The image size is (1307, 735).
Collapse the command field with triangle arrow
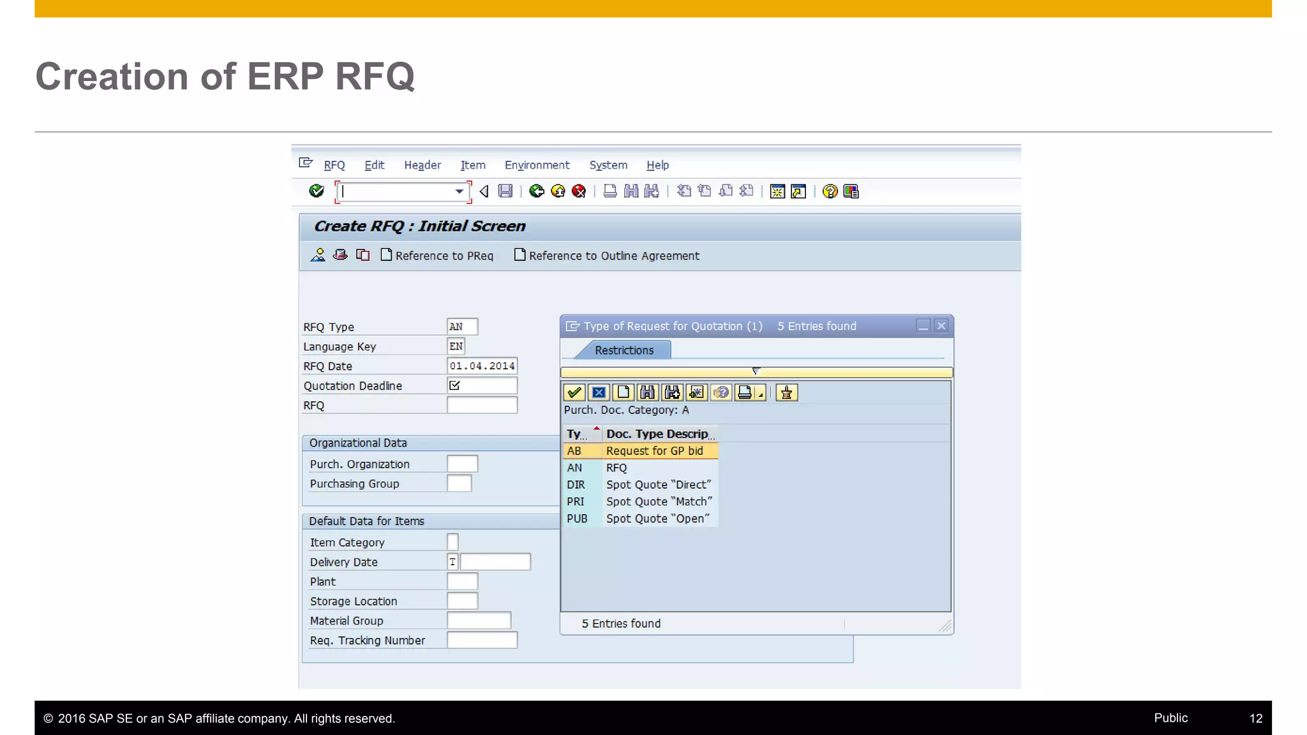[x=484, y=191]
